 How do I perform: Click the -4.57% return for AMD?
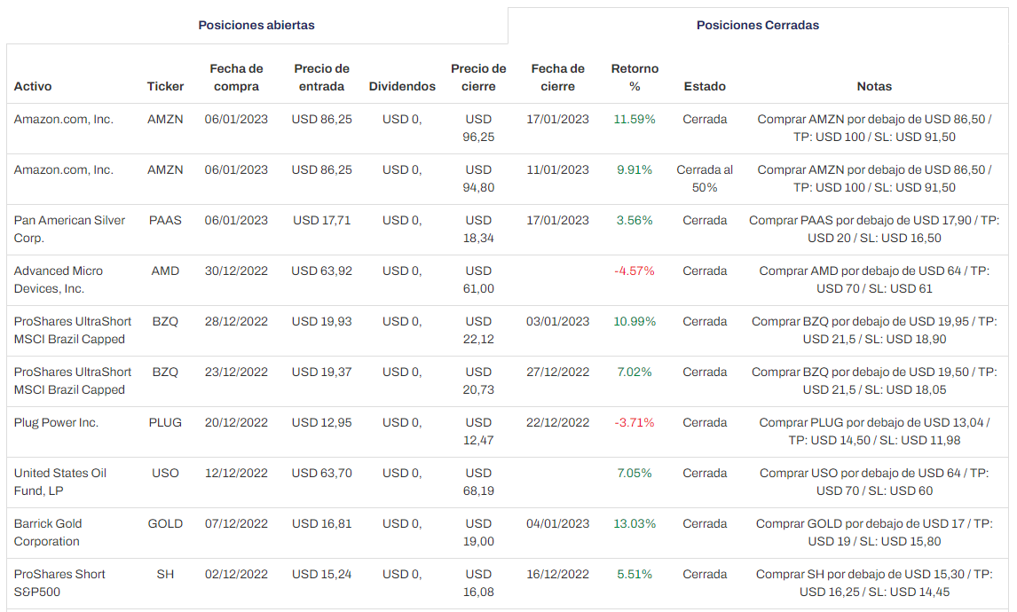coord(635,271)
